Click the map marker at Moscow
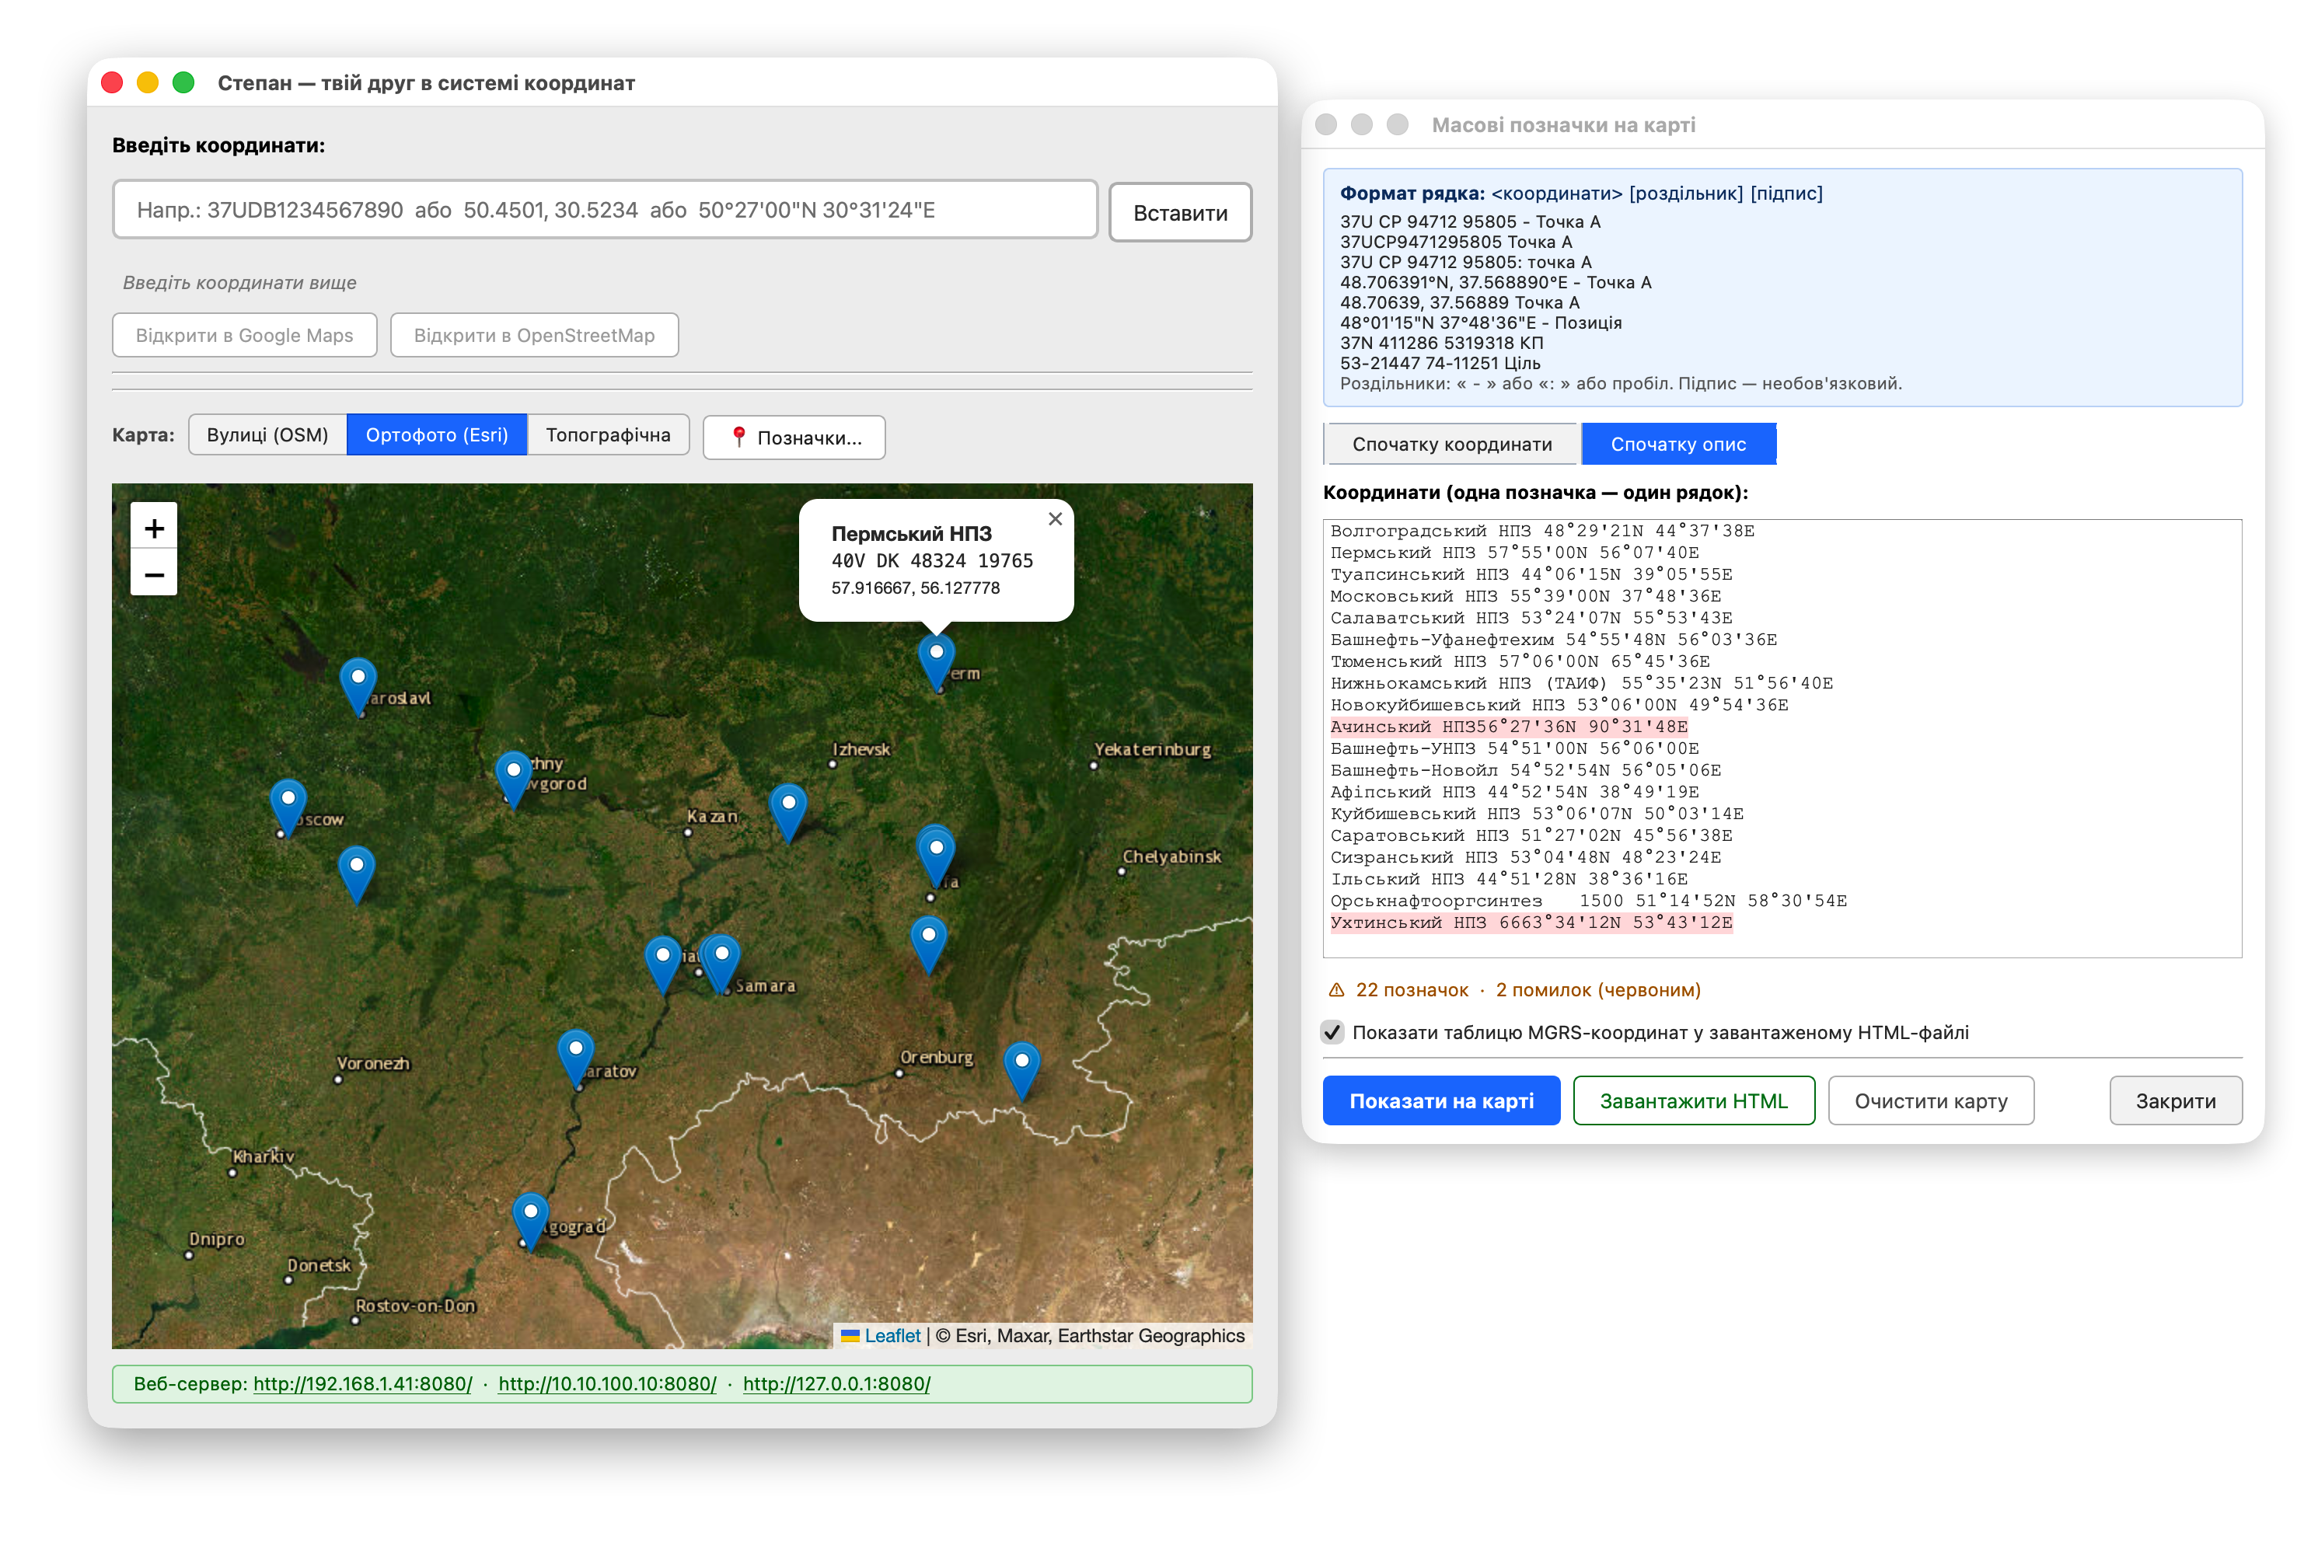Image resolution: width=2318 pixels, height=1545 pixels. click(288, 808)
